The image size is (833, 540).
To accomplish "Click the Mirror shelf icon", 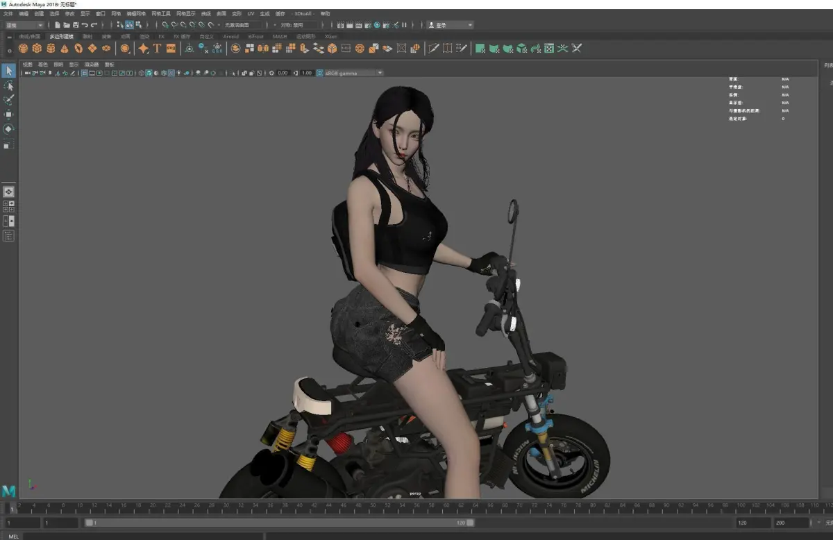I will pyautogui.click(x=263, y=49).
